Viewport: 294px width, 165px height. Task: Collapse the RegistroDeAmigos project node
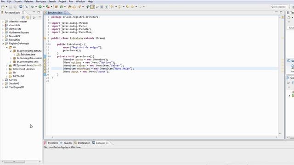3,44
